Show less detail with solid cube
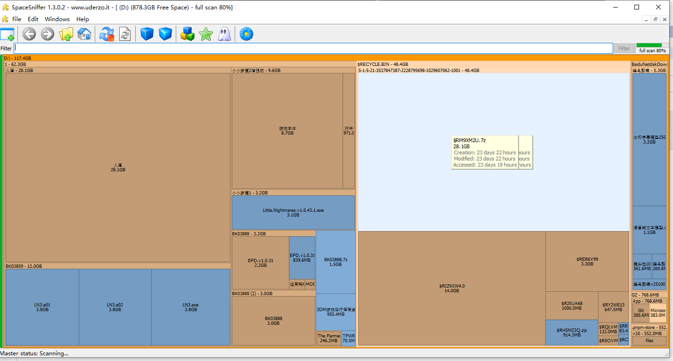Viewport: 673px width, 361px height. pos(147,34)
